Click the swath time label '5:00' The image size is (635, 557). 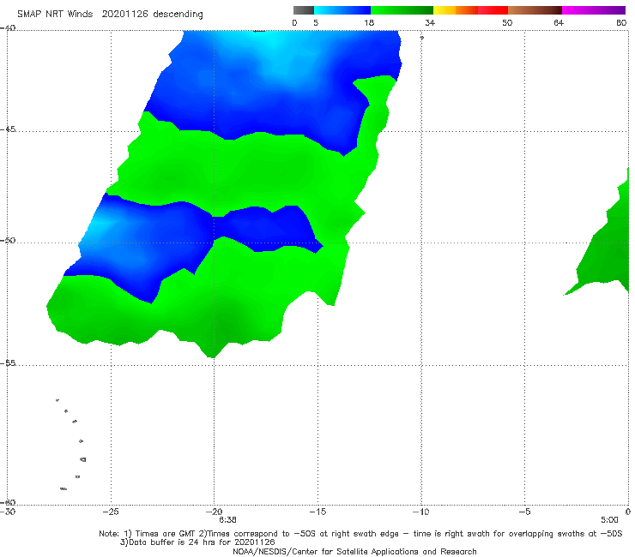click(609, 520)
